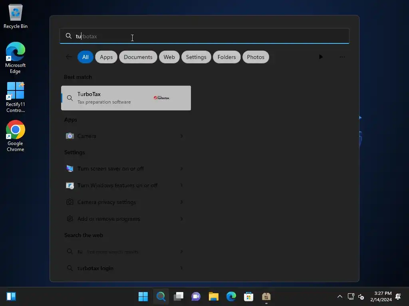
Task: Open the Chat icon on taskbar
Action: coord(196,296)
